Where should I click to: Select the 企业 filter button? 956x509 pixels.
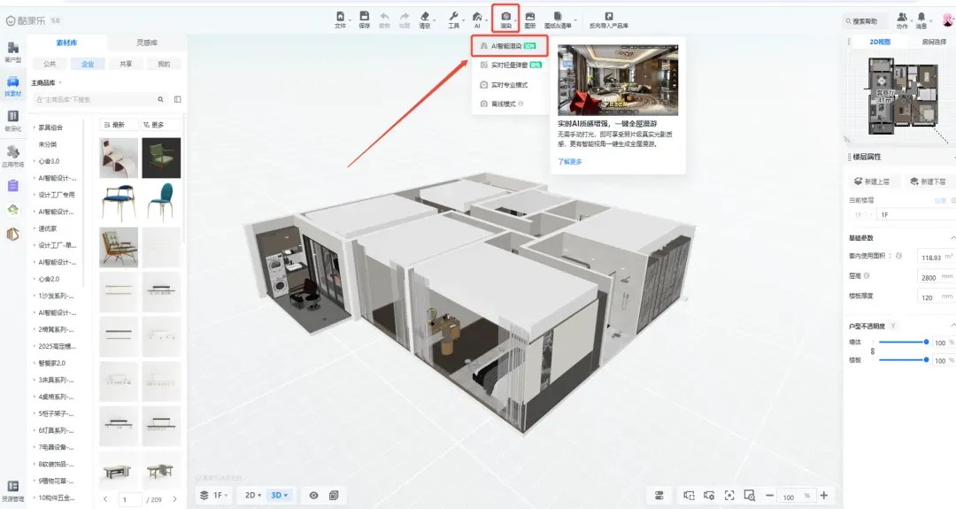pyautogui.click(x=88, y=64)
